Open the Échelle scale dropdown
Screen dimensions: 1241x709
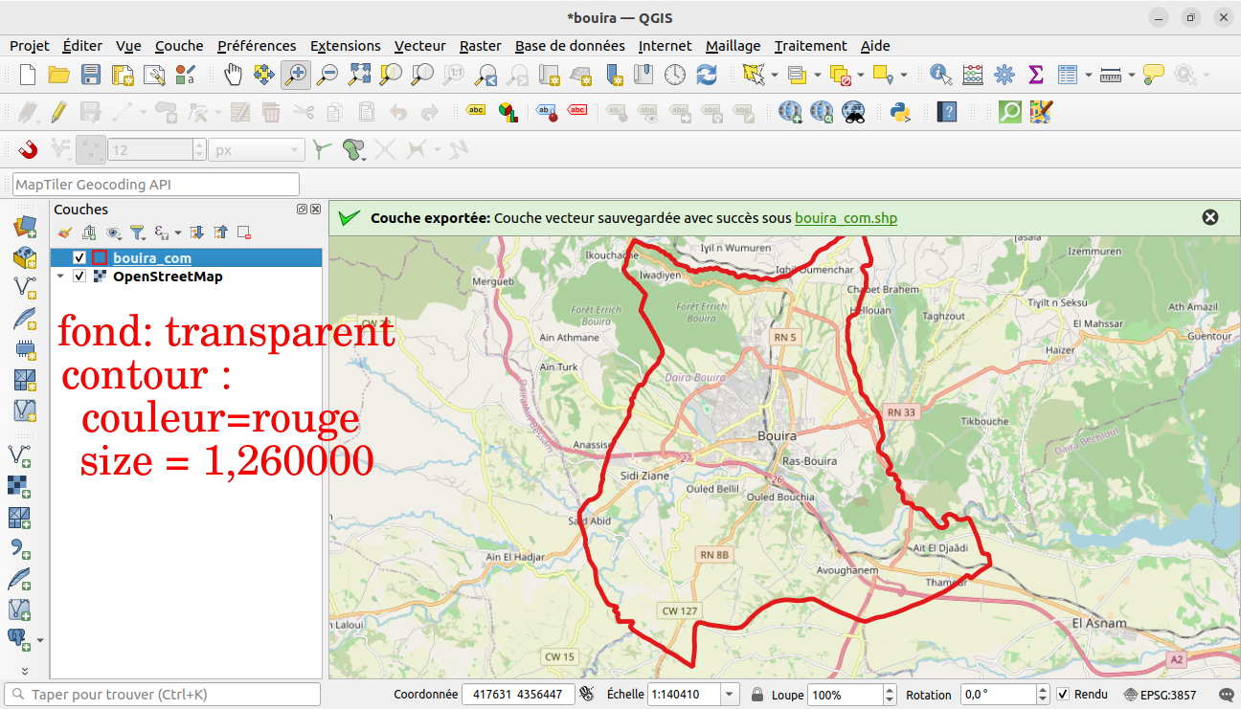coord(731,695)
